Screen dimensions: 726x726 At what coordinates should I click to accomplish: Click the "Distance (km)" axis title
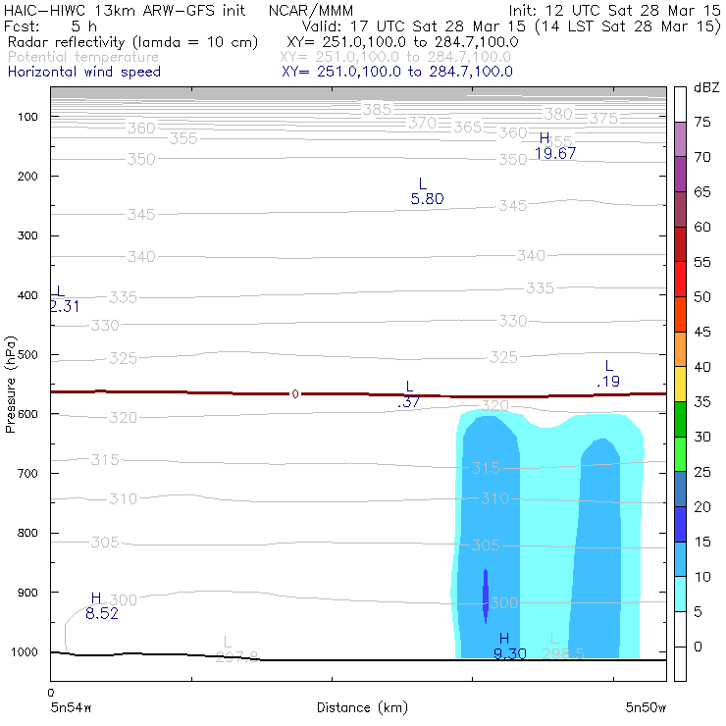(x=362, y=707)
